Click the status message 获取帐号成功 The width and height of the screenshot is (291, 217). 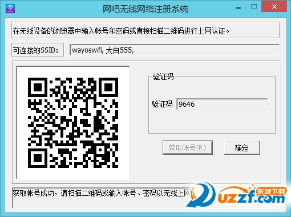(102, 193)
